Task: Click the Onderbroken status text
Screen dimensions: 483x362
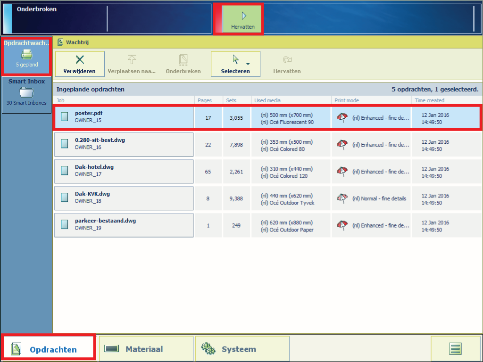Action: (x=37, y=9)
